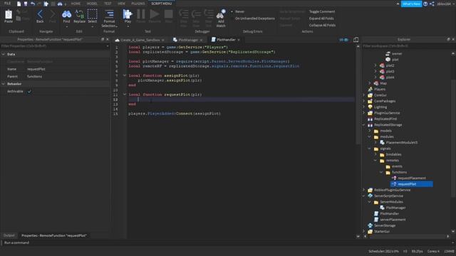Select the PlacementModuleV3 module script
The height and width of the screenshot is (256, 456).
(402, 142)
